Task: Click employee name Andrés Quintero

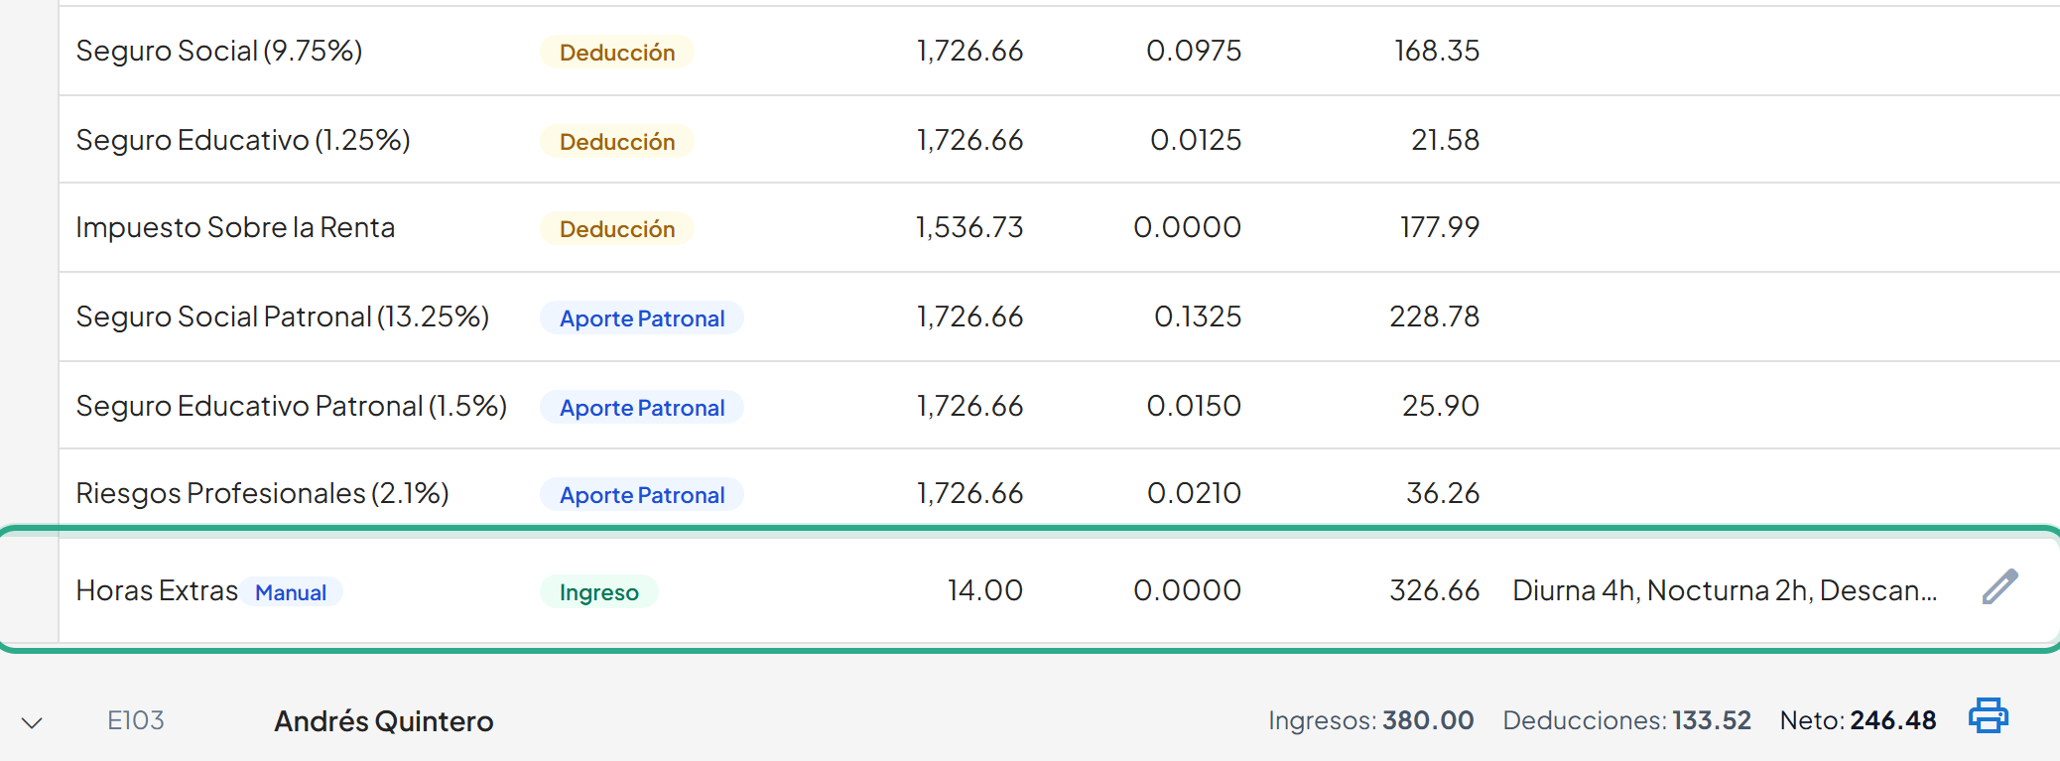Action: coord(384,721)
